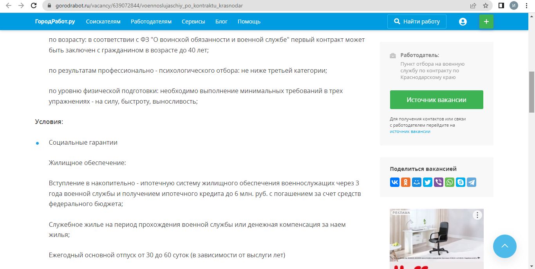Share vacancy using Skype icon

pyautogui.click(x=461, y=182)
